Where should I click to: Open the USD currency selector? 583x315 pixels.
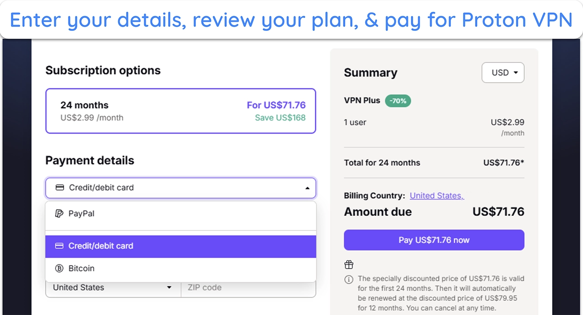pyautogui.click(x=503, y=73)
